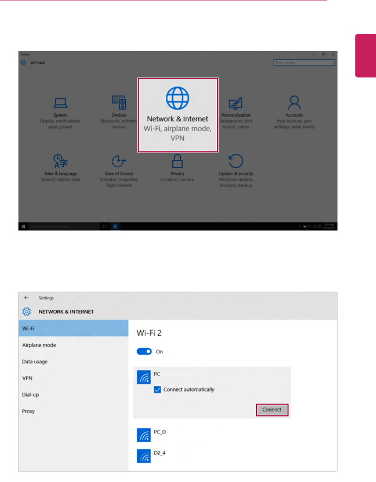Open the Network & Internet settings tile
The width and height of the screenshot is (376, 482).
tap(178, 115)
